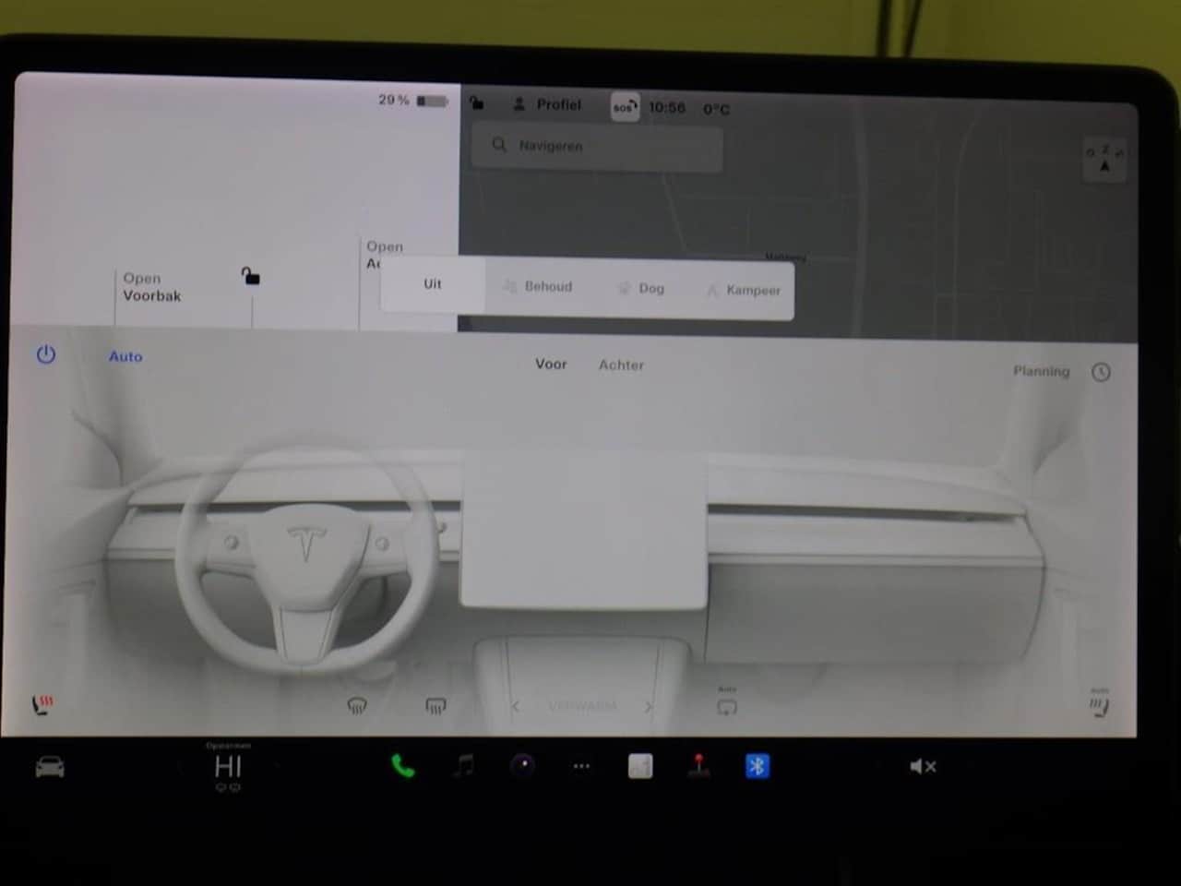Select Behoud climate mode

click(538, 287)
